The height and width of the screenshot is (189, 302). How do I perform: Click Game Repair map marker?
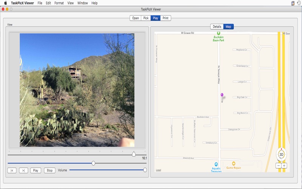click(x=234, y=164)
